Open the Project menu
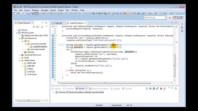 click(61, 10)
